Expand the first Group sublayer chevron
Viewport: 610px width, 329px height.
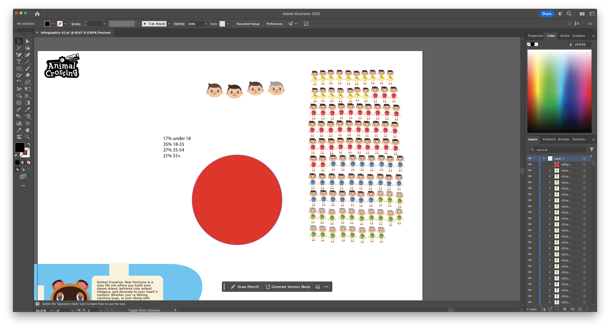[x=550, y=170]
